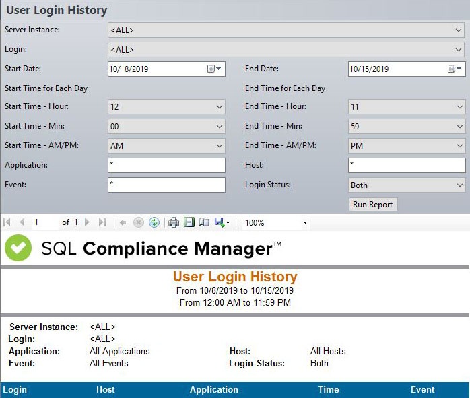Click the current page number box

coord(44,222)
